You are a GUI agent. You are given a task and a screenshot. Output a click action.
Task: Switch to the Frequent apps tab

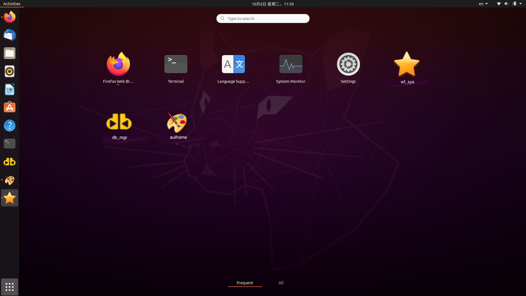pos(245,283)
